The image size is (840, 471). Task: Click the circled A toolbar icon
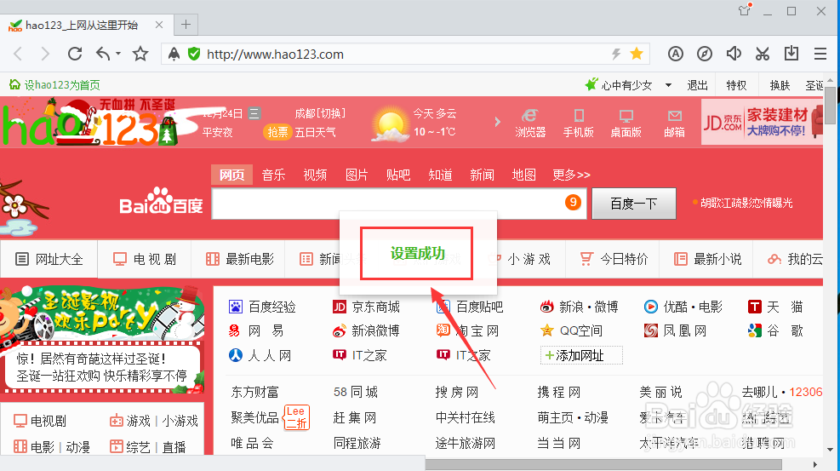pos(676,54)
